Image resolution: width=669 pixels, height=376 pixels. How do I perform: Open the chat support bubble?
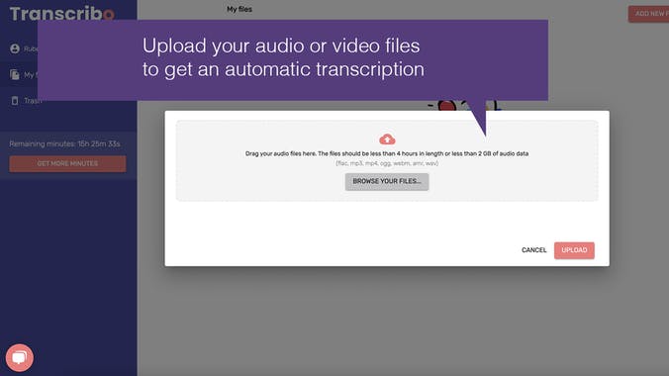click(x=19, y=357)
